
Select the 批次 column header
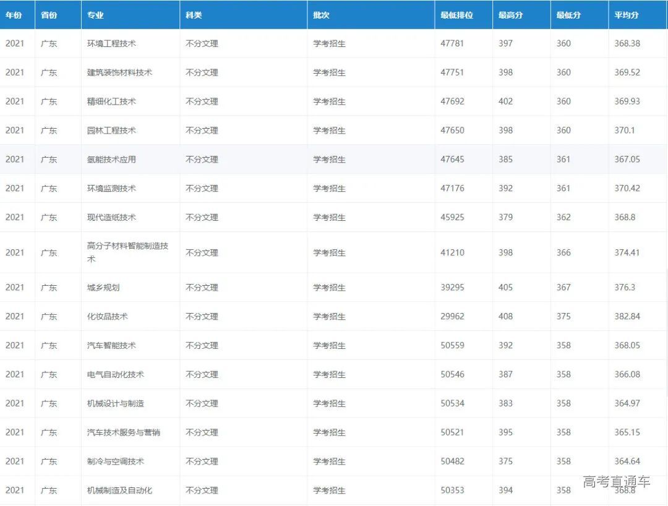(321, 15)
